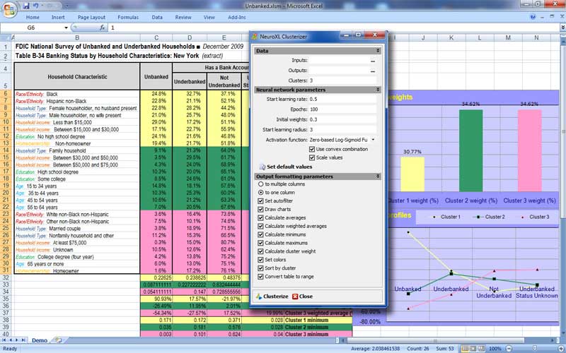The height and width of the screenshot is (353, 566).
Task: Click the Undo icon in quick access toolbar
Action: [x=36, y=6]
